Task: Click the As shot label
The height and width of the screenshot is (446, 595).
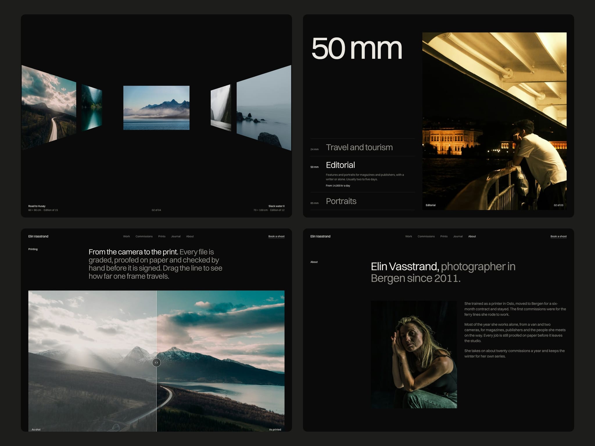Action: click(x=36, y=429)
